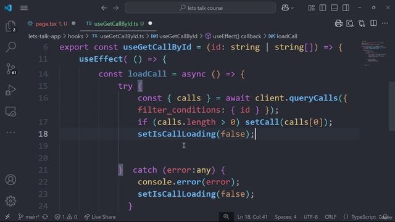
Task: Click 'queryCalls' in the code editor
Action: [313, 98]
